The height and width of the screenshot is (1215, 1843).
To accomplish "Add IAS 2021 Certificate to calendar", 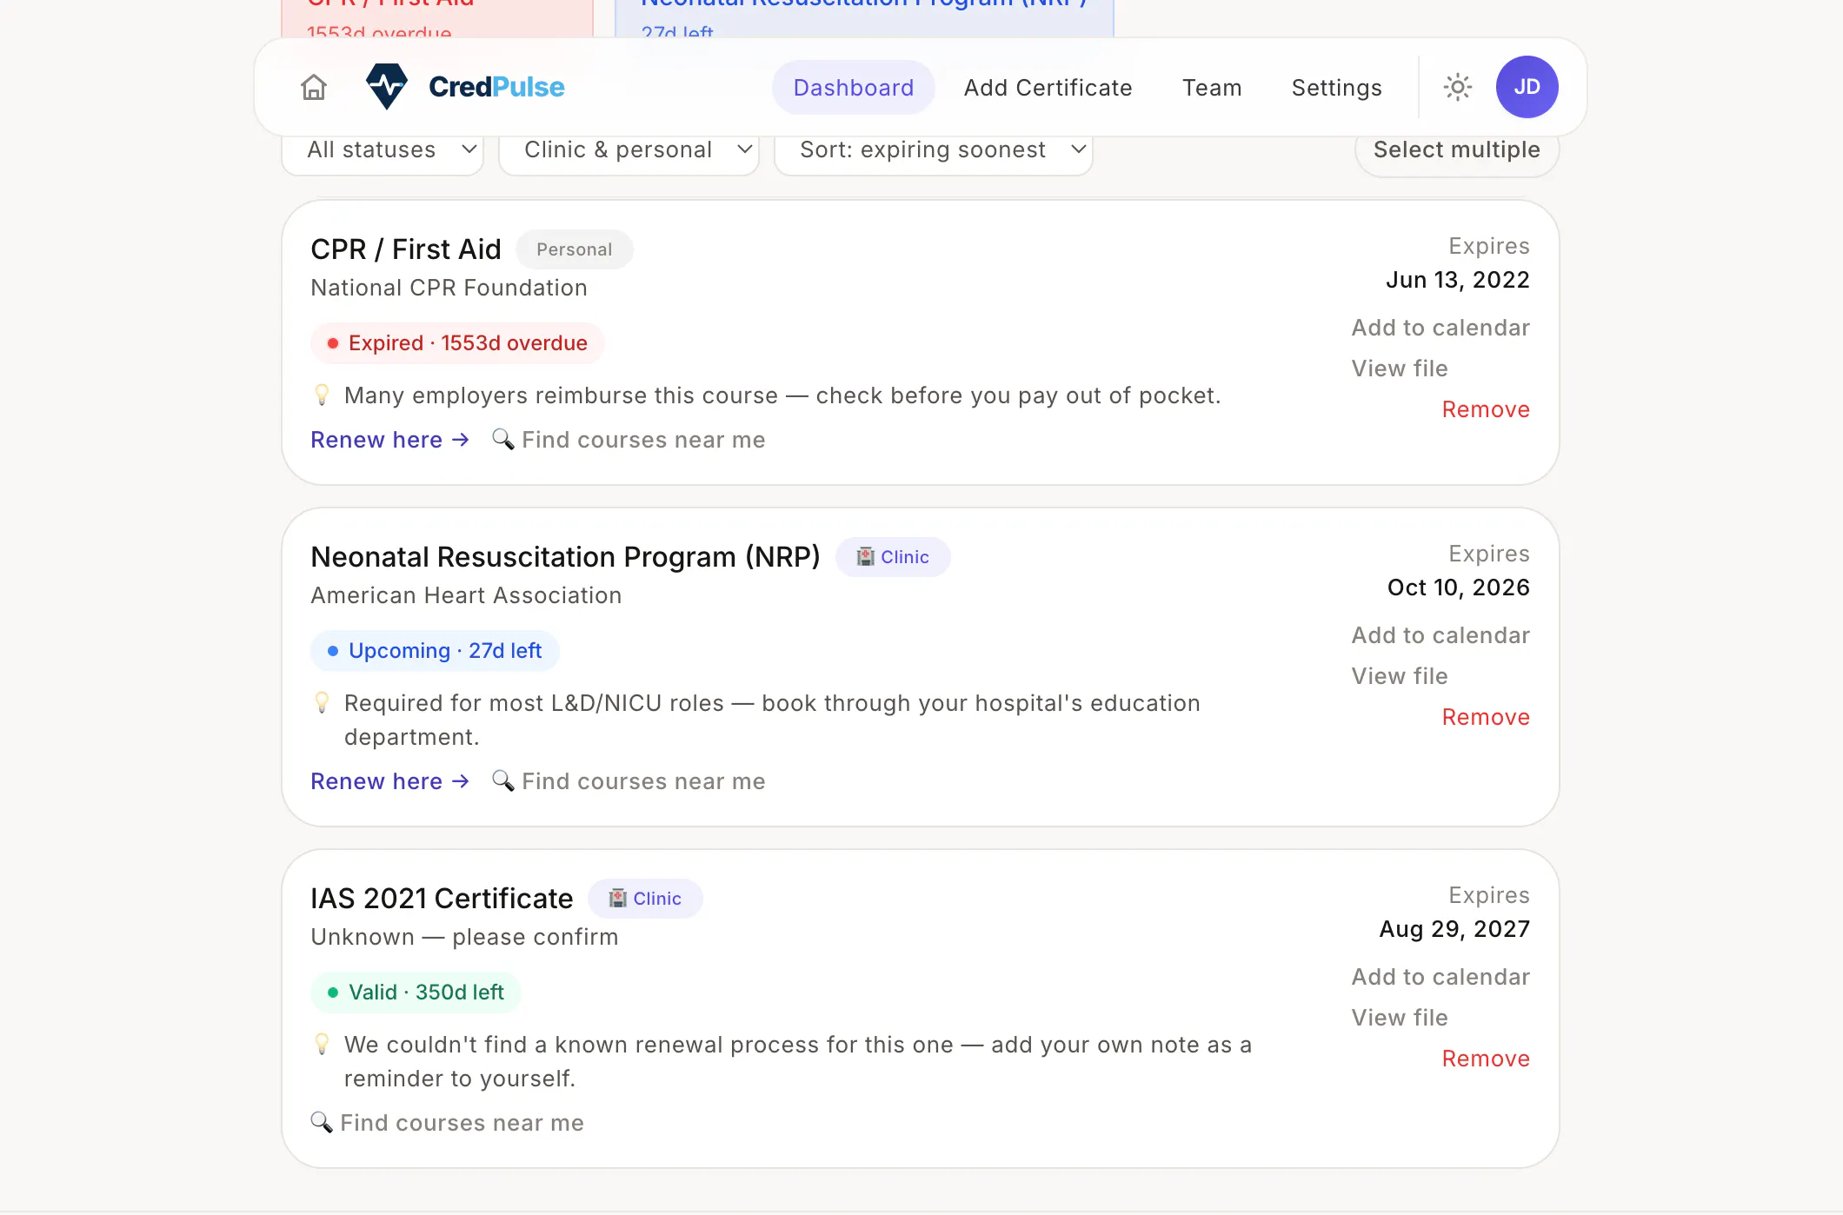I will pyautogui.click(x=1440, y=977).
